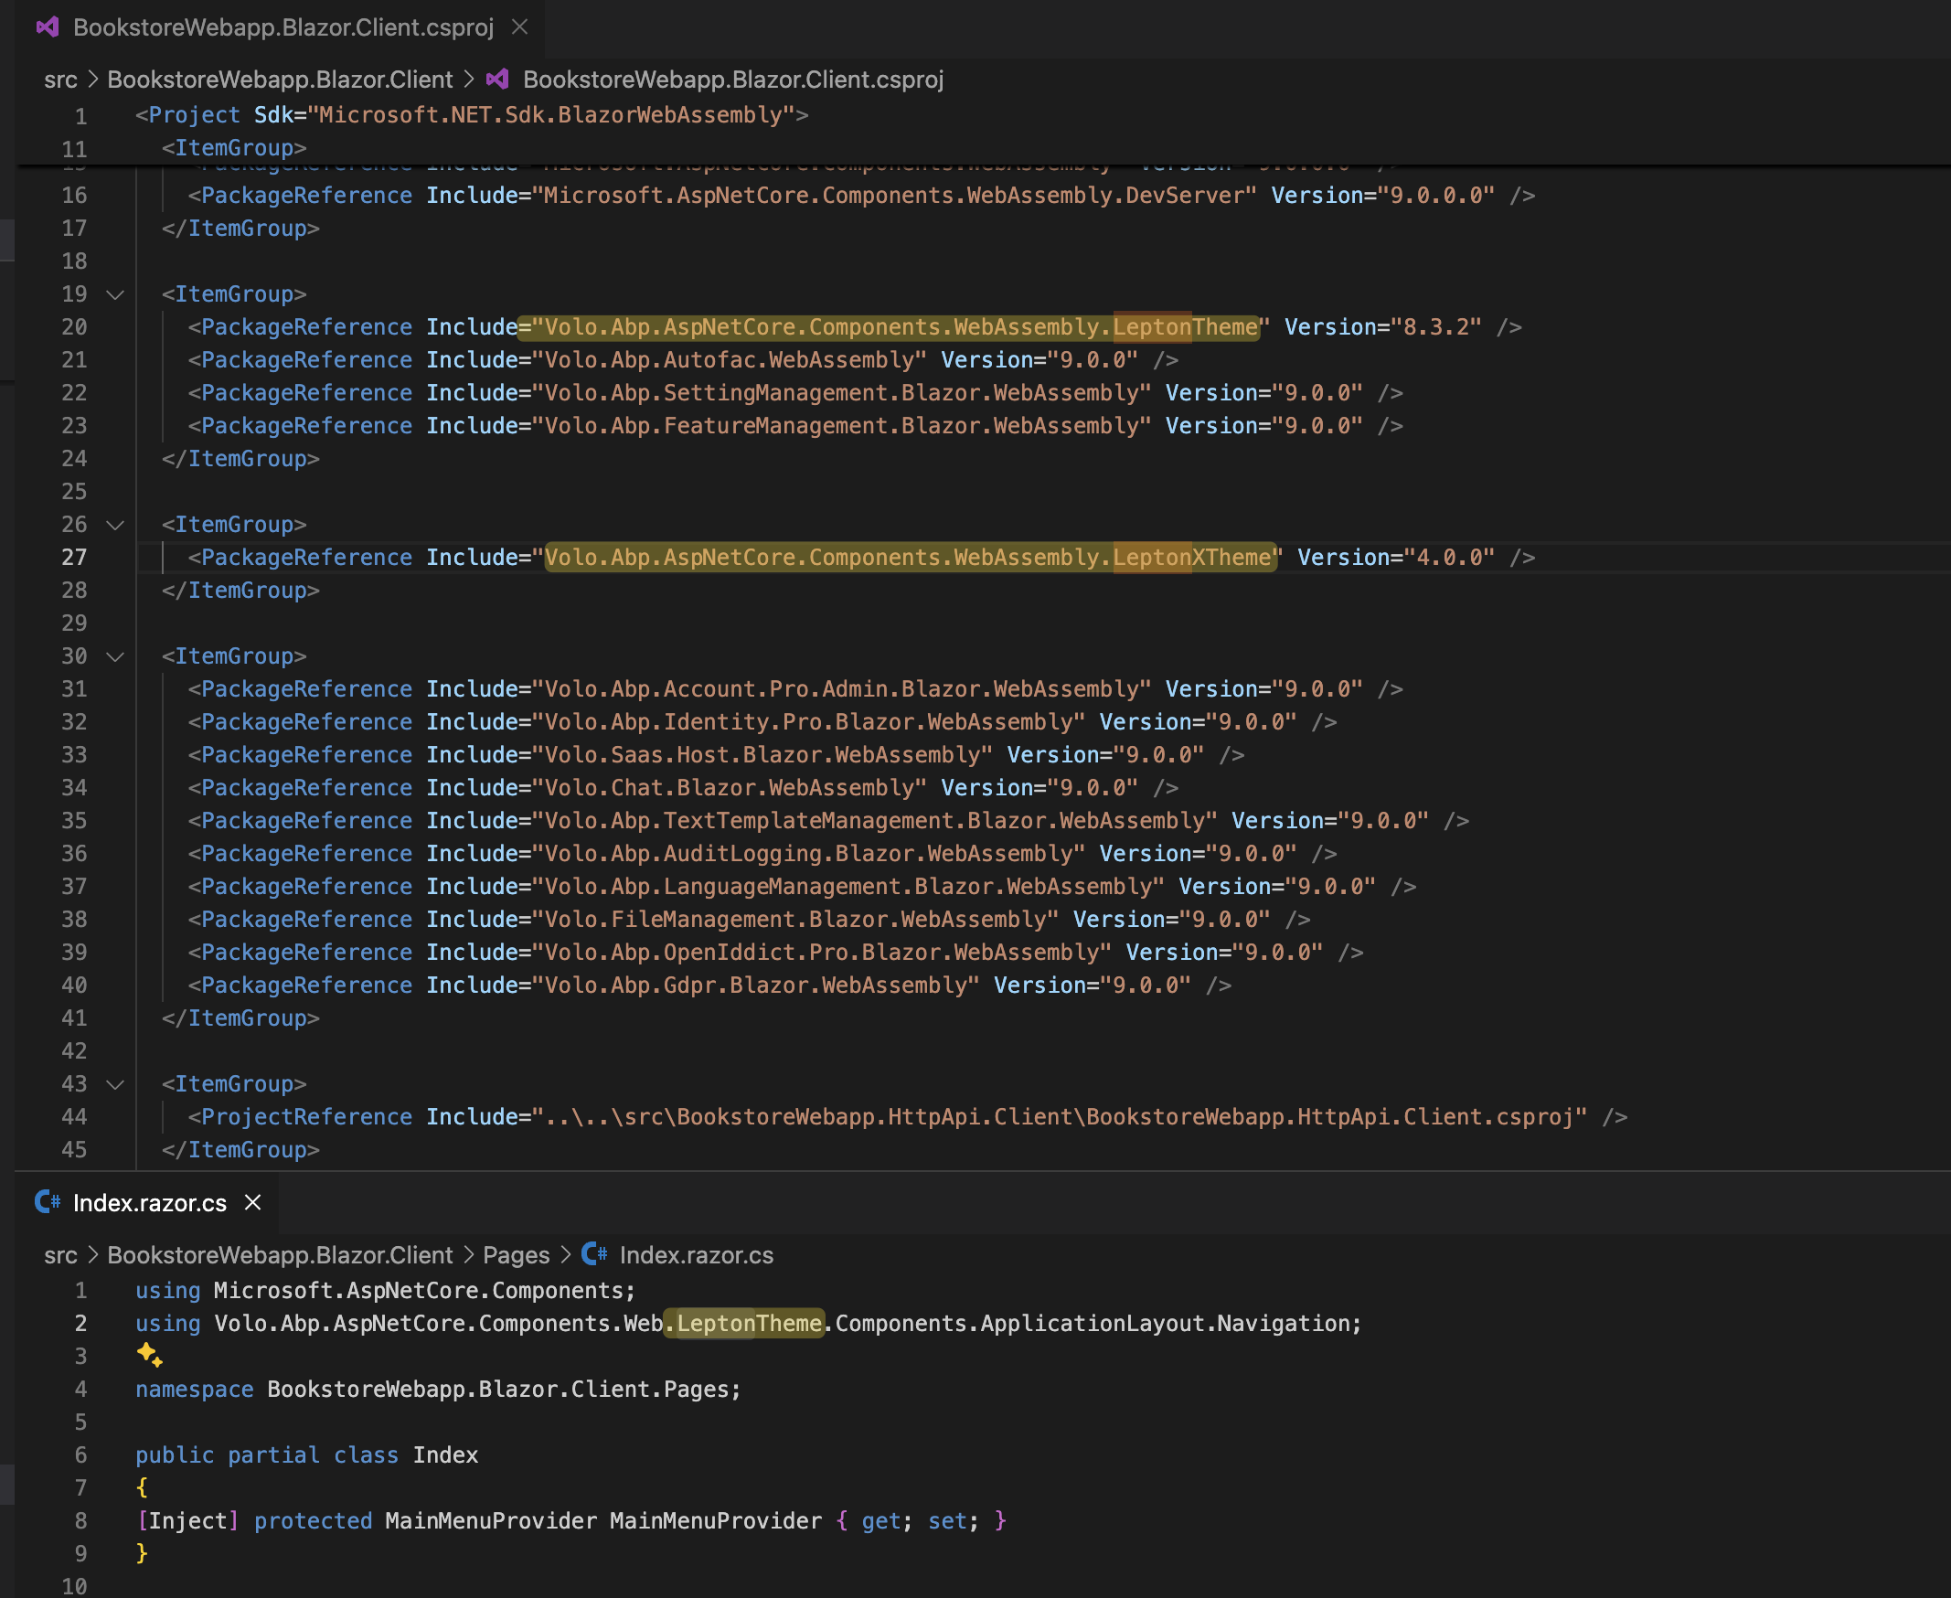Collapse the ItemGroup at line 43
This screenshot has height=1598, width=1951.
click(115, 1084)
